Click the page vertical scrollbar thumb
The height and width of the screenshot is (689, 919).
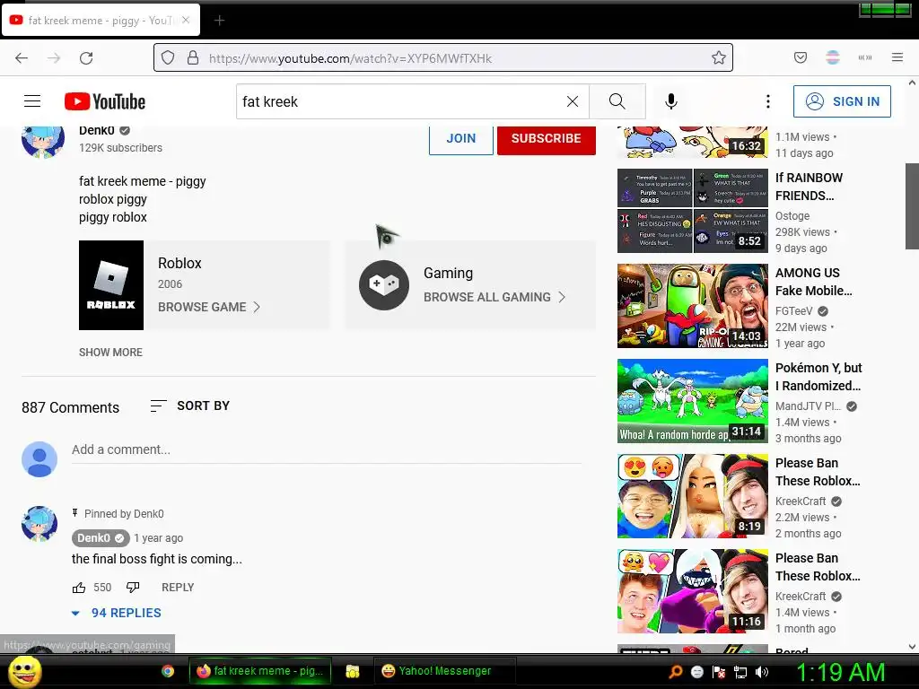[x=912, y=206]
